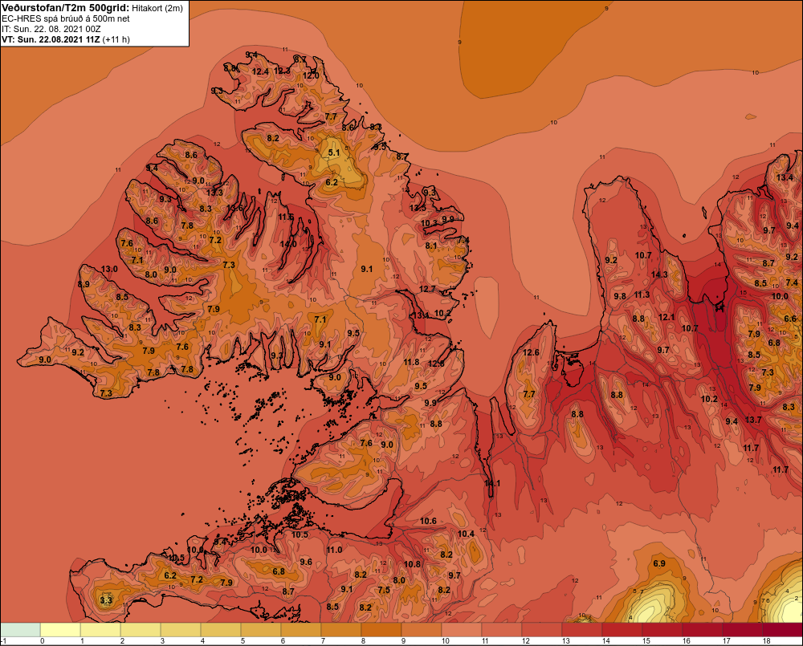The image size is (803, 646).
Task: Click the '12.4' temperature value on the map
Action: tap(260, 71)
